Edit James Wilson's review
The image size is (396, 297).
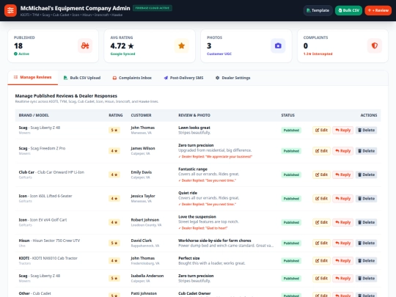(321, 151)
